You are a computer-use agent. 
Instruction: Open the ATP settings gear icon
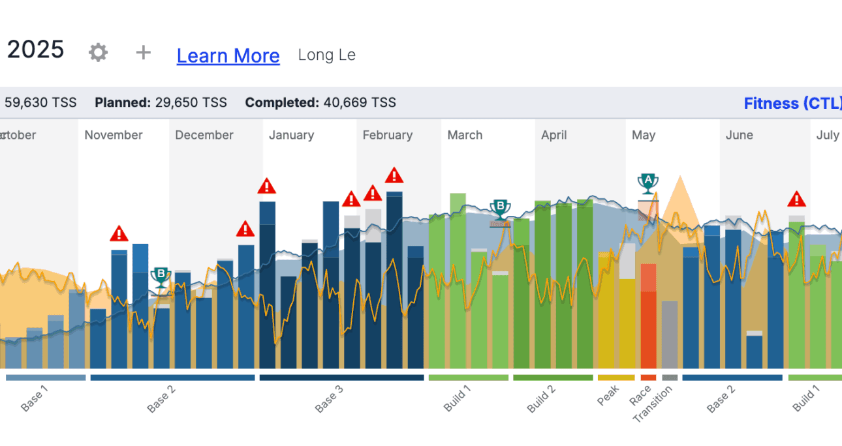pyautogui.click(x=98, y=52)
